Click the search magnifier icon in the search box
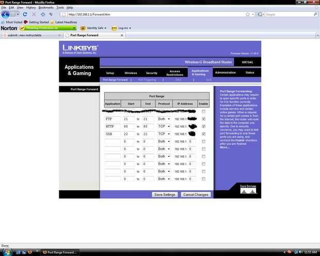 pyautogui.click(x=315, y=14)
